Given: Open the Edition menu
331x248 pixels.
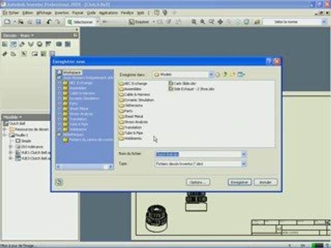Looking at the screenshot, I should tap(28, 13).
